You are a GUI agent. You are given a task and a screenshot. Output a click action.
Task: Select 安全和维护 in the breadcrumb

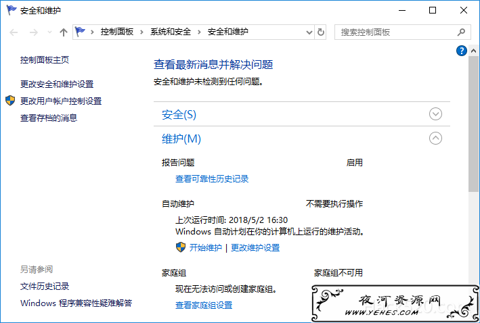point(228,32)
